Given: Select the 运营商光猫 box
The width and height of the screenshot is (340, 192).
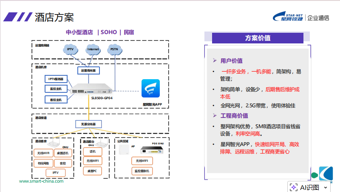Looking at the screenshot, I should [x=88, y=70].
